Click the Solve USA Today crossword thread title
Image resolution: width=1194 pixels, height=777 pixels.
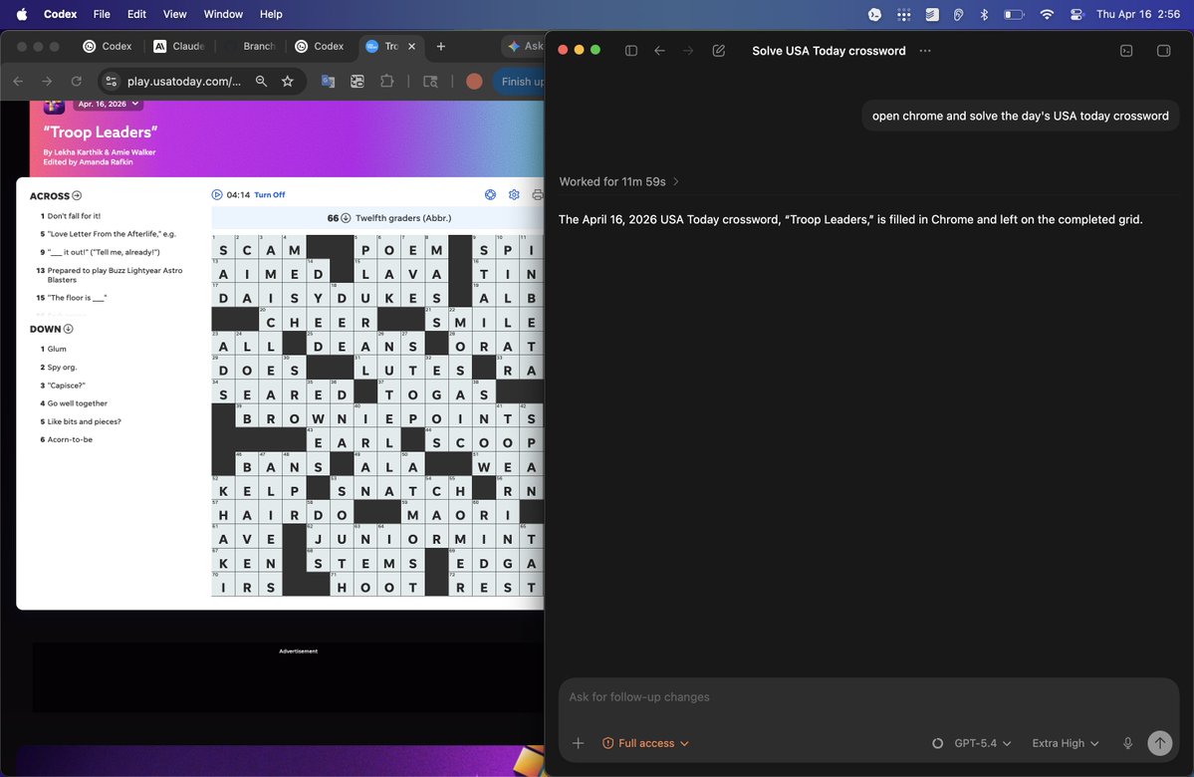point(829,50)
